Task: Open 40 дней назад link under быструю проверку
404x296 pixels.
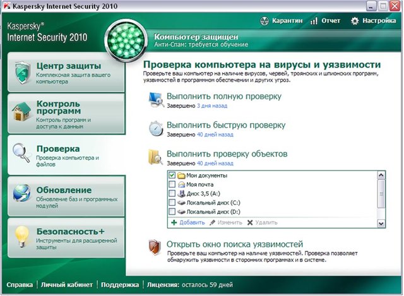Action: click(x=215, y=134)
